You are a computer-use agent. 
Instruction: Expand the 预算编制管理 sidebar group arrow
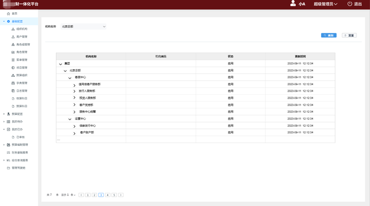coord(4,145)
